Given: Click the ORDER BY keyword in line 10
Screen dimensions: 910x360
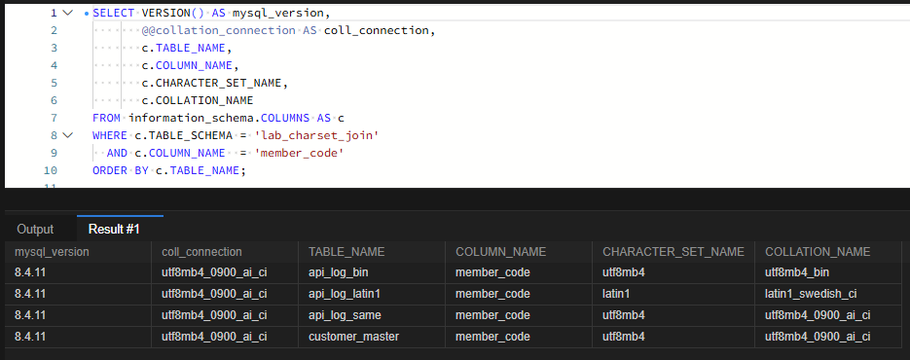Looking at the screenshot, I should (x=121, y=170).
